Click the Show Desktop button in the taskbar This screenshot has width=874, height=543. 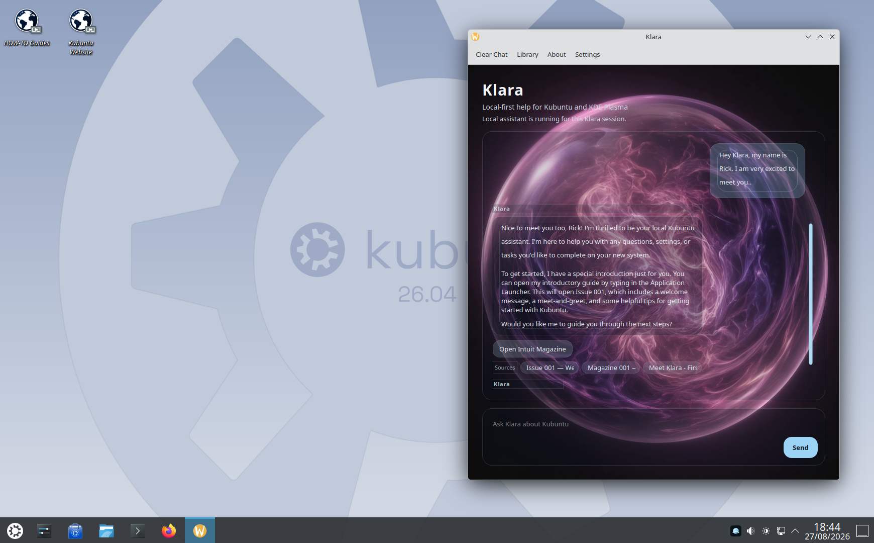click(x=862, y=531)
